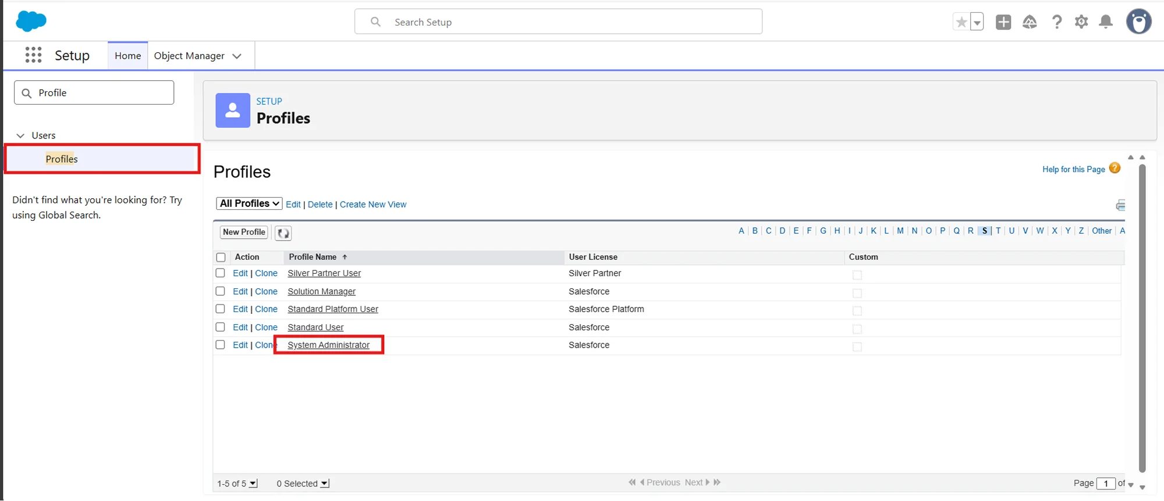Open the Trailhead guidance icon

(1030, 22)
